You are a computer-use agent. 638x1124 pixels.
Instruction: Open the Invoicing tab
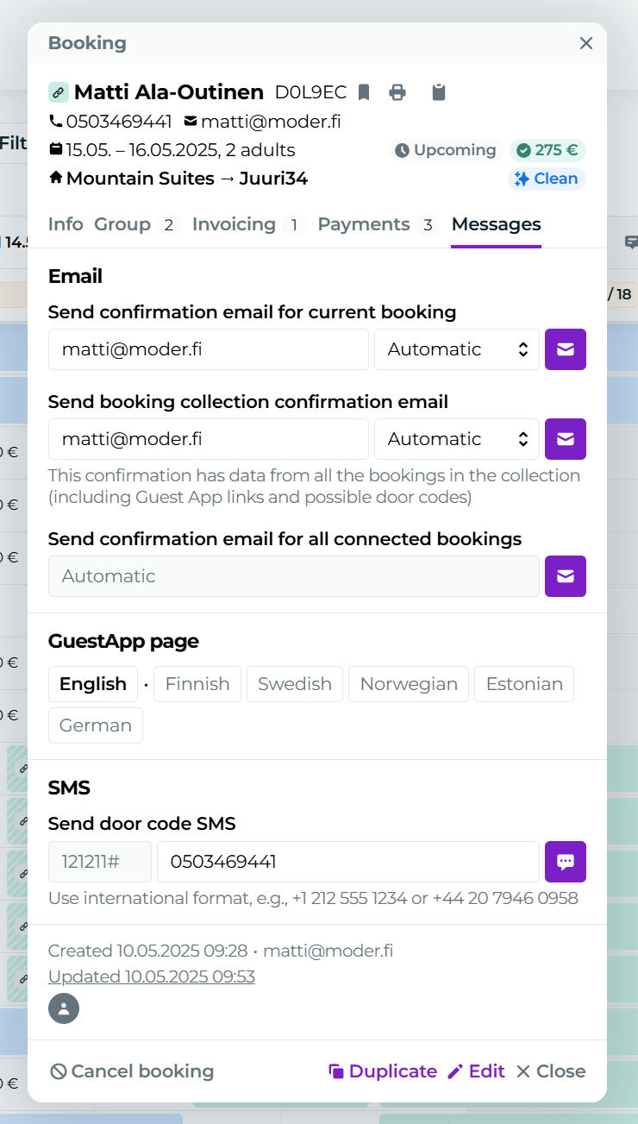coord(234,224)
